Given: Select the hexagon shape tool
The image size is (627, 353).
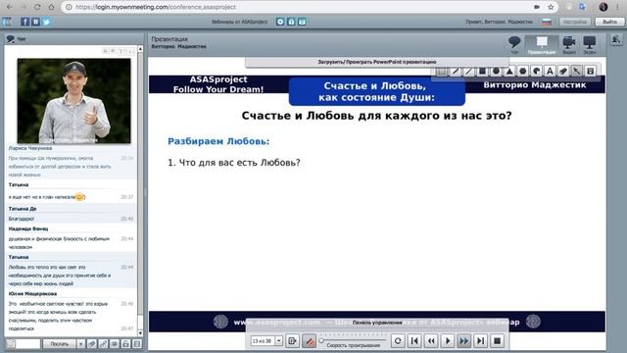Looking at the screenshot, I should pos(522,72).
